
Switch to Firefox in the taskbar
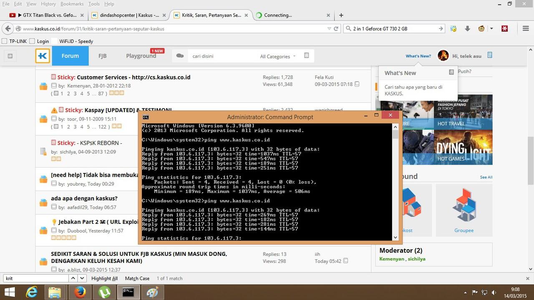click(79, 292)
